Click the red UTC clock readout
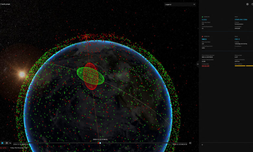253x152 pixels. [3, 148]
